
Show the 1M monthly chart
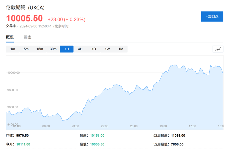tap(121, 49)
